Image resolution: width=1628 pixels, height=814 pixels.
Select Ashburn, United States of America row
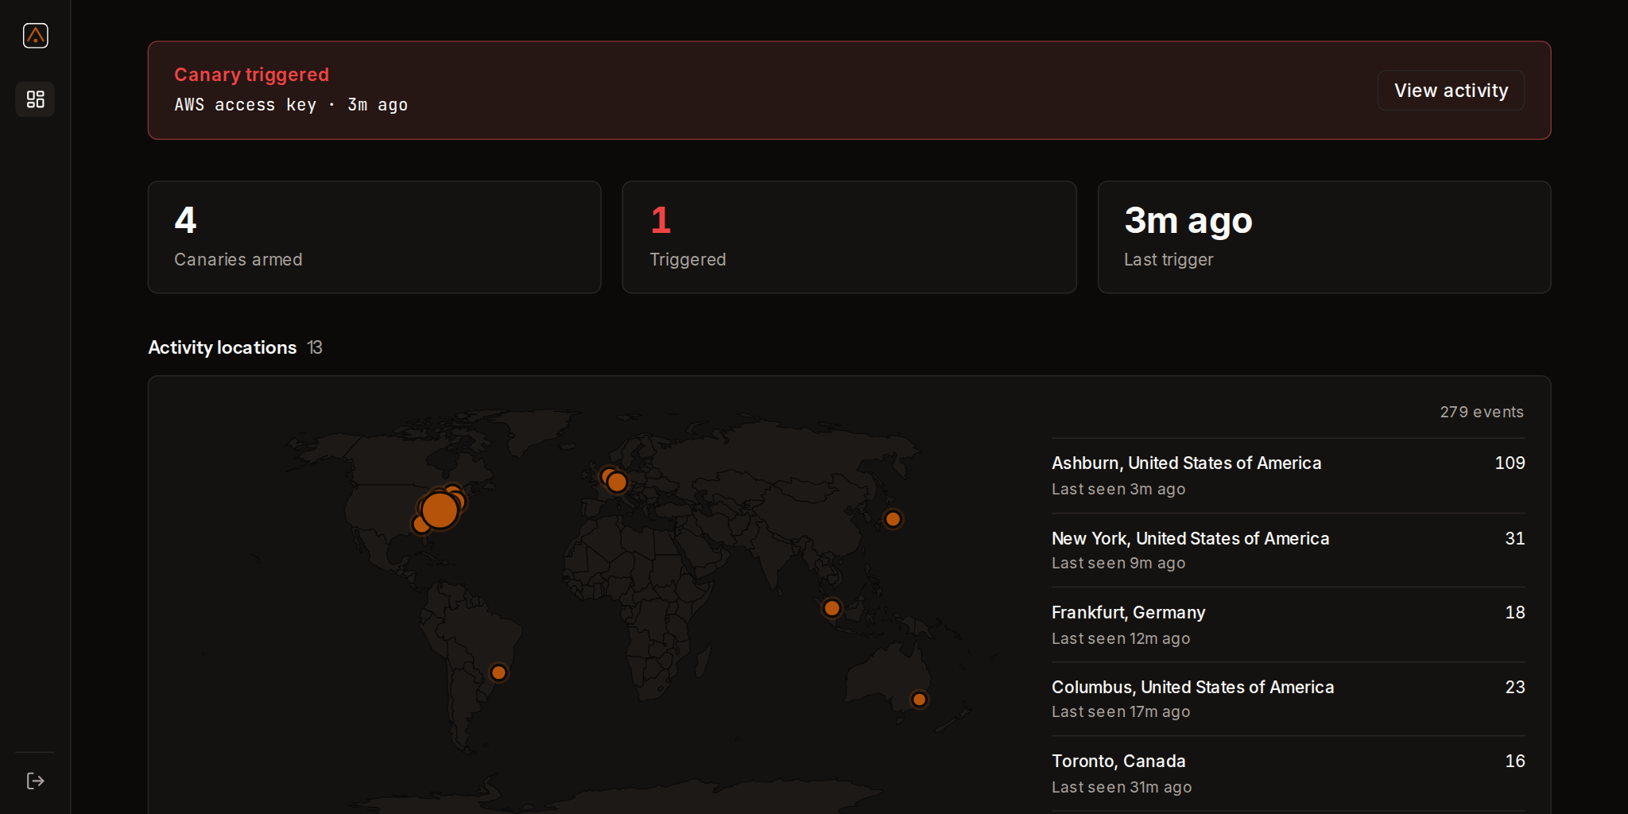1288,475
